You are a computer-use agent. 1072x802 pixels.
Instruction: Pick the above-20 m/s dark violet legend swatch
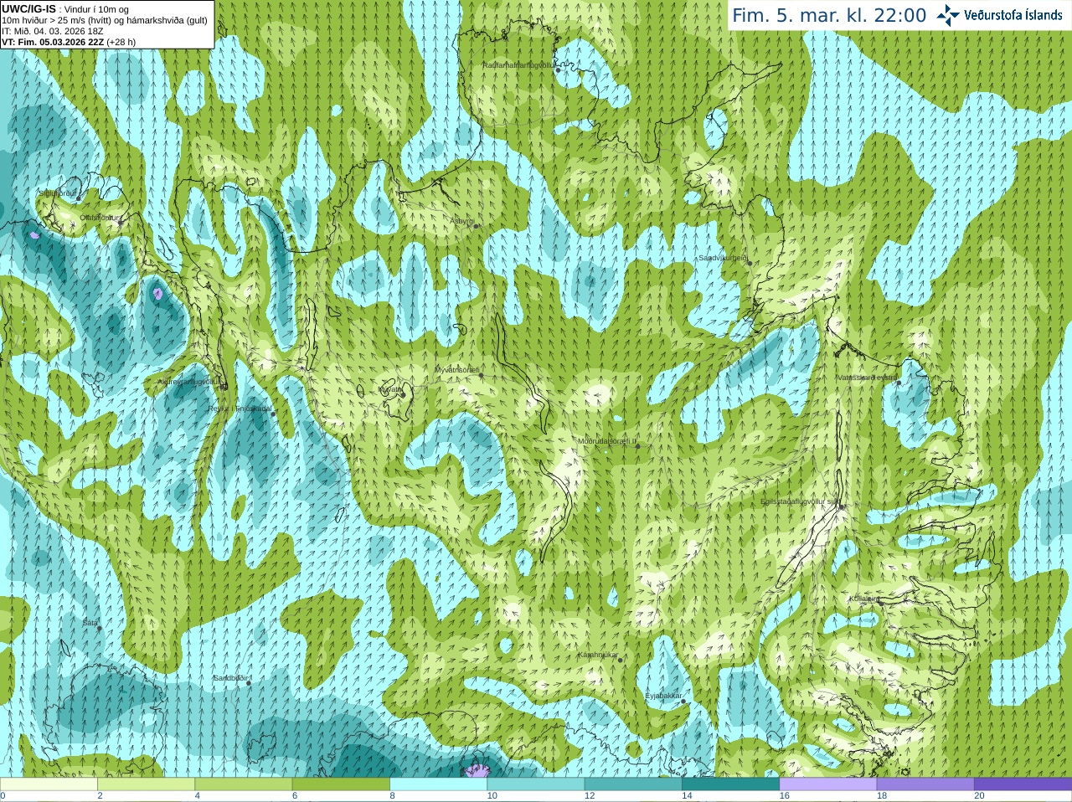coord(1023,784)
